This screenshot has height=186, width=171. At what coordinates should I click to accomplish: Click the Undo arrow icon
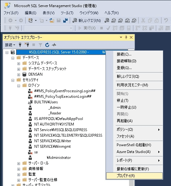pyautogui.click(x=166, y=20)
